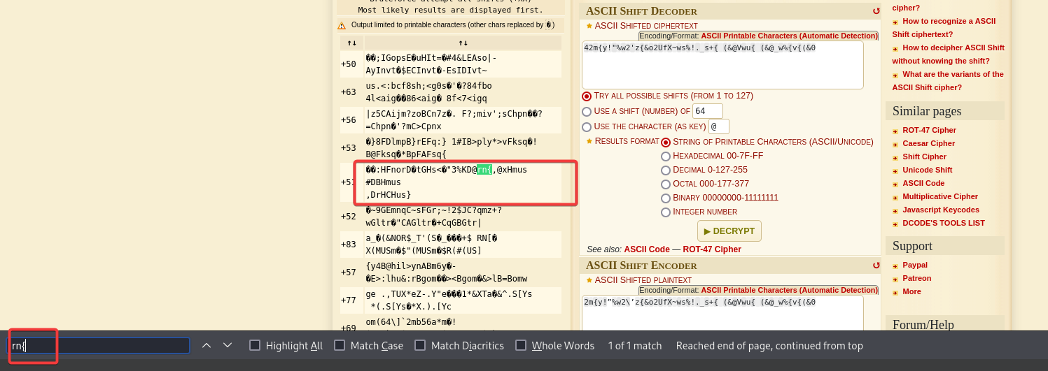Enable Highlight All in find bar
The image size is (1048, 371).
click(255, 345)
